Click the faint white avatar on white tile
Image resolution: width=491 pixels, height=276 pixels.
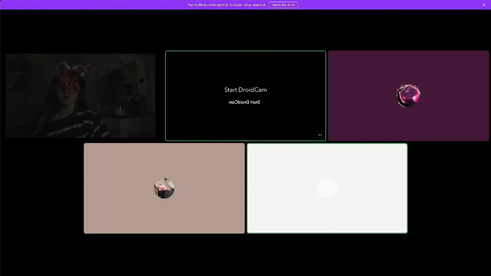click(x=327, y=188)
